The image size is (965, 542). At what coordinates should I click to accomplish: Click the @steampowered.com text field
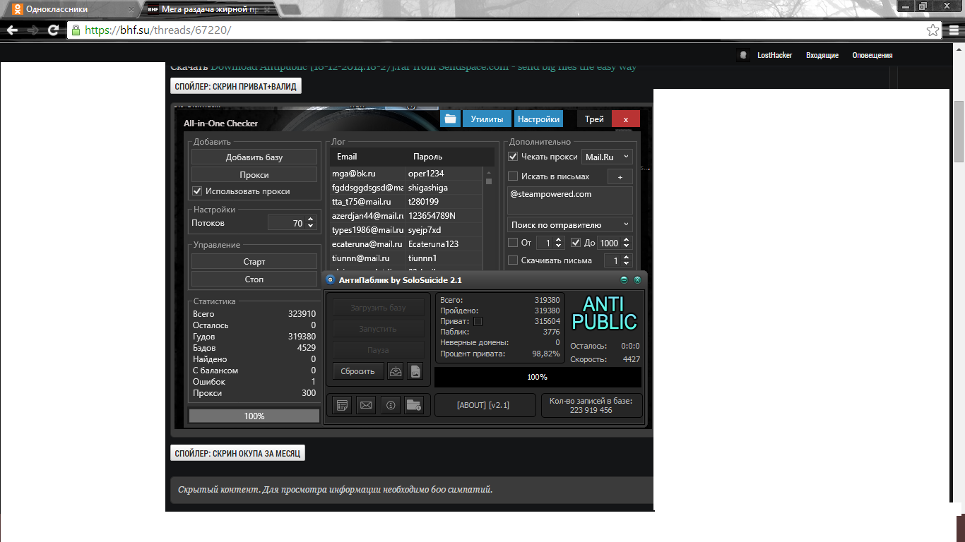[570, 200]
